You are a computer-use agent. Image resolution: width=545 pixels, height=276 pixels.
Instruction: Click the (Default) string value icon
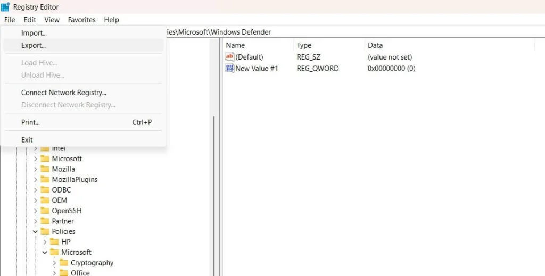click(230, 57)
